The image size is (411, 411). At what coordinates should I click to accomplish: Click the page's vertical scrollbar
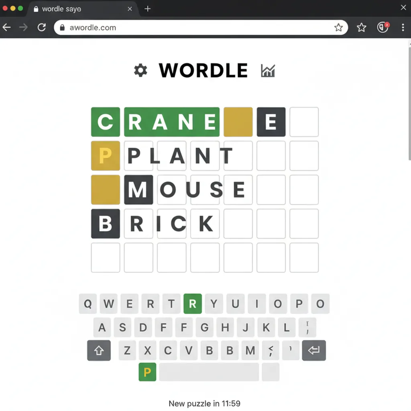point(409,104)
